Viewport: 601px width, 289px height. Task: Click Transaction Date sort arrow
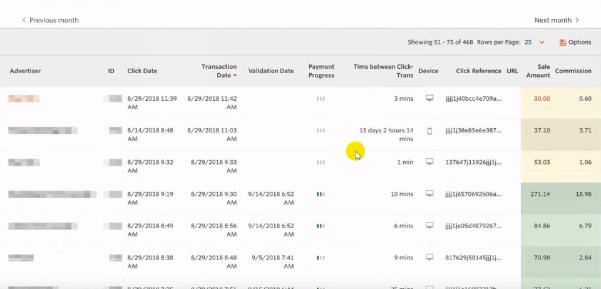[235, 76]
